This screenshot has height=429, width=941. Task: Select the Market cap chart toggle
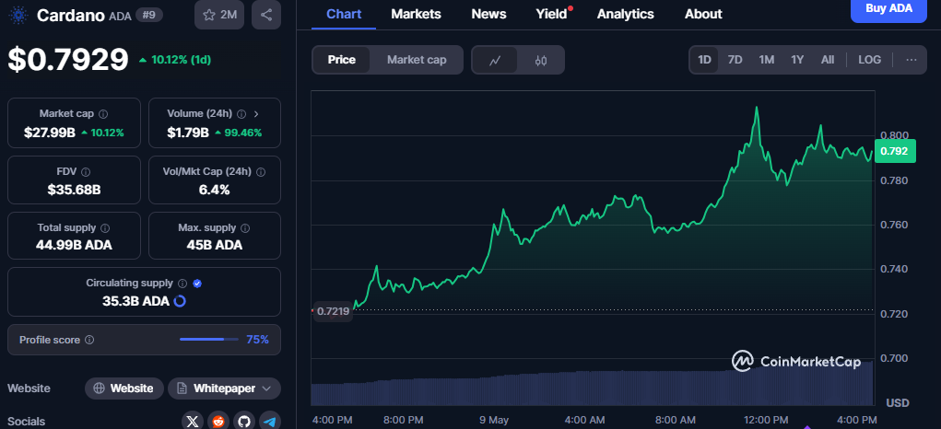417,60
